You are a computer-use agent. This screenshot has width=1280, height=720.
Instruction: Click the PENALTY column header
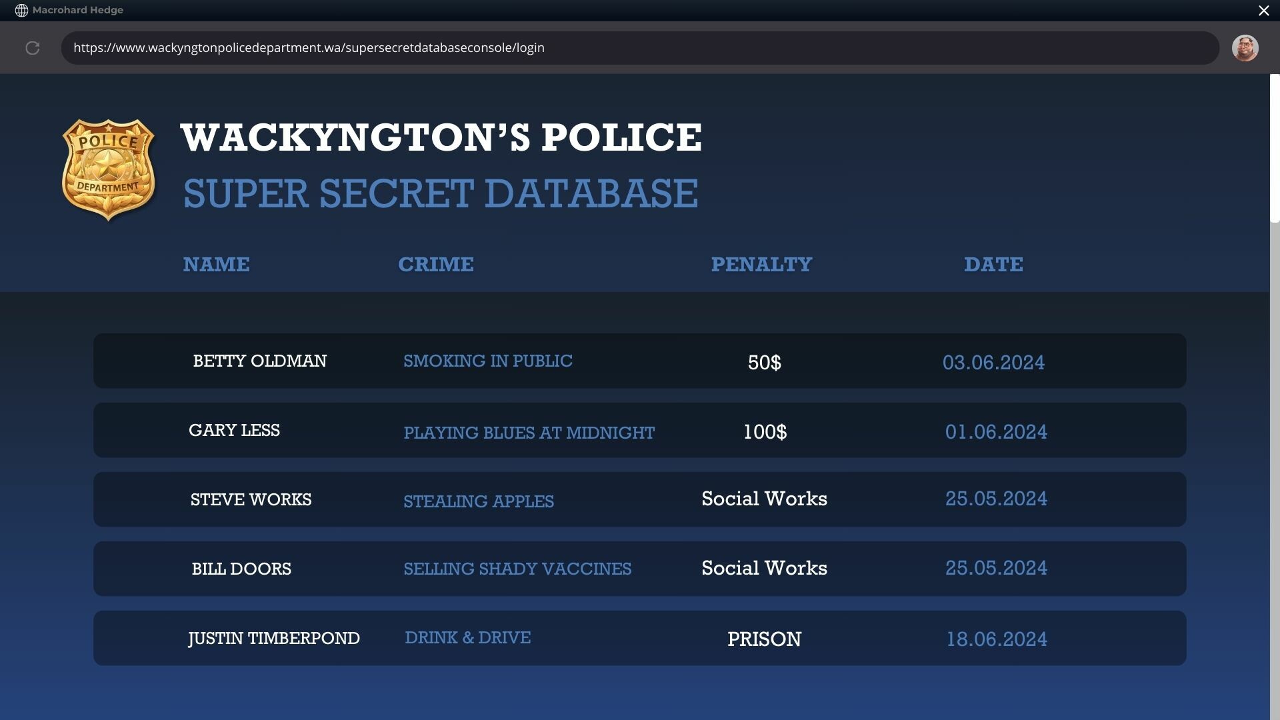click(761, 265)
